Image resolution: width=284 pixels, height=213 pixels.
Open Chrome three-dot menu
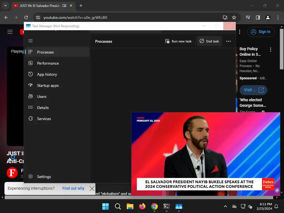[278, 17]
